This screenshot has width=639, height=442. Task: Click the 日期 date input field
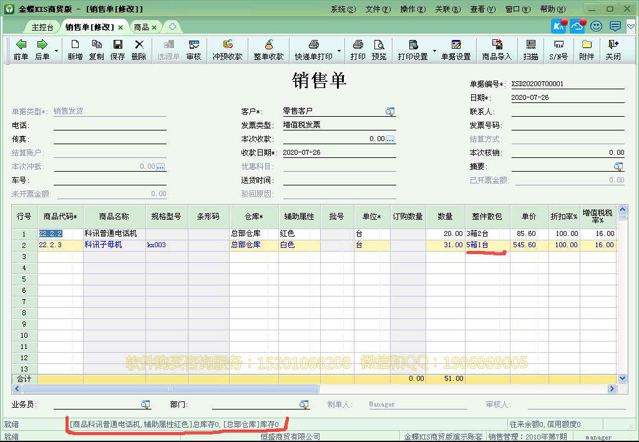[567, 98]
